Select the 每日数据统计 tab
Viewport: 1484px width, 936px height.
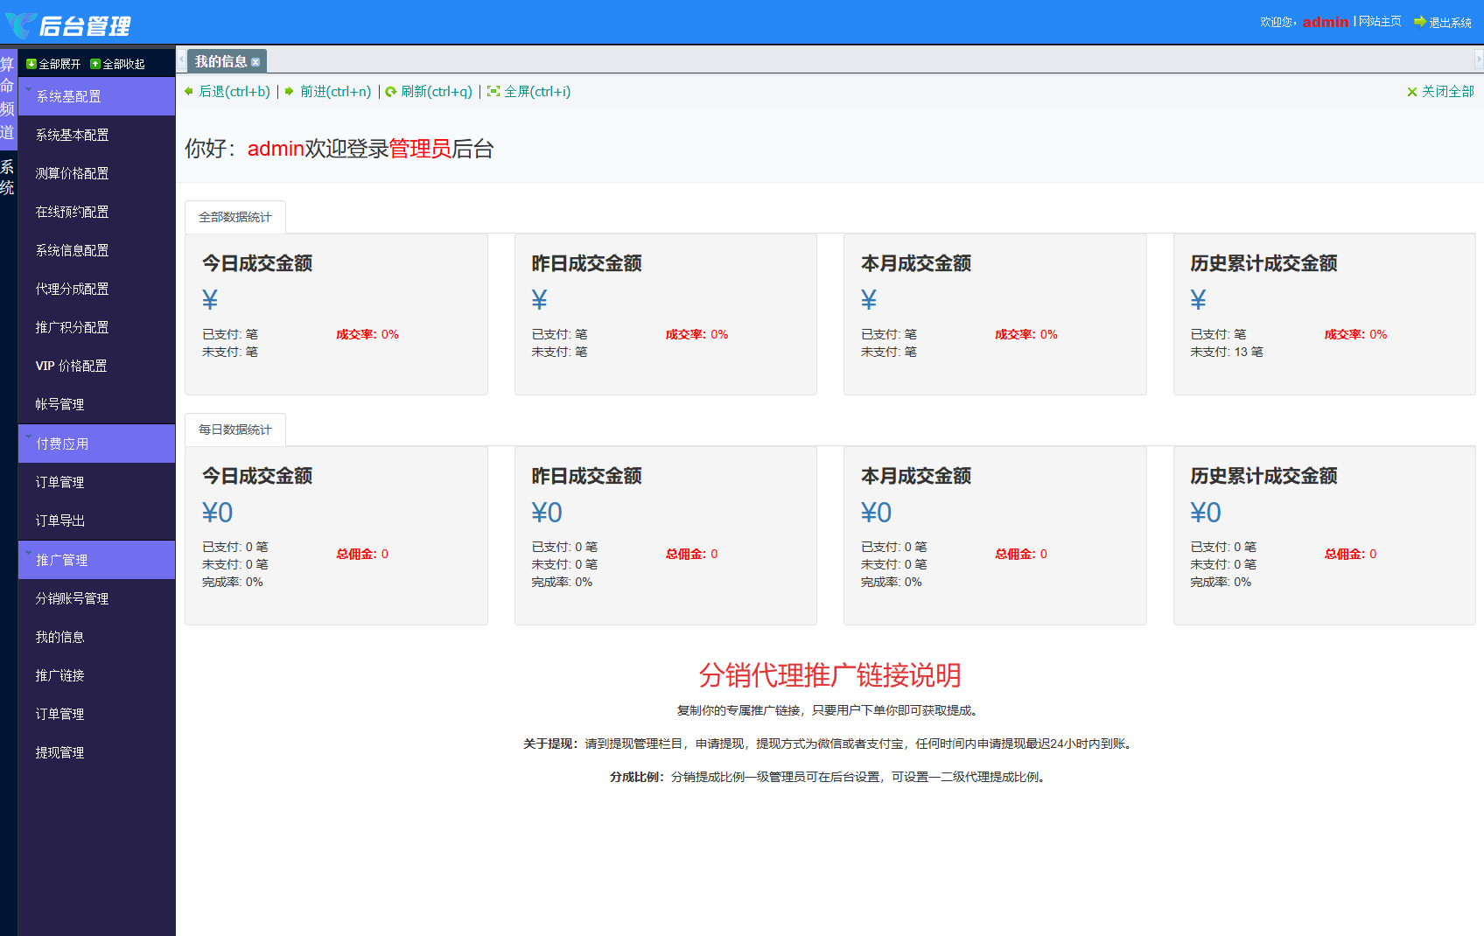[x=234, y=429]
